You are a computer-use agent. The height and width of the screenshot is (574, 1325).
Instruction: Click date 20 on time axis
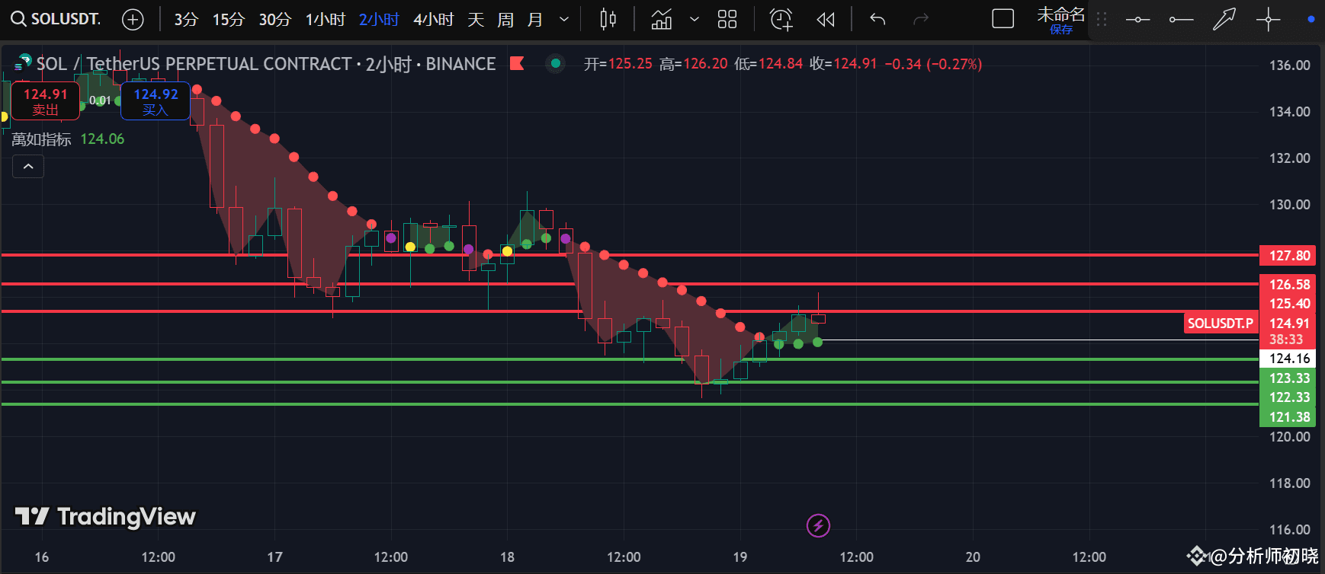click(973, 557)
